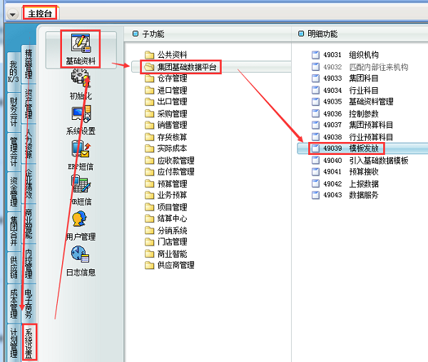Select the 供应链 vertical tab
Viewport: 428px width, 362px height.
pyautogui.click(x=14, y=267)
